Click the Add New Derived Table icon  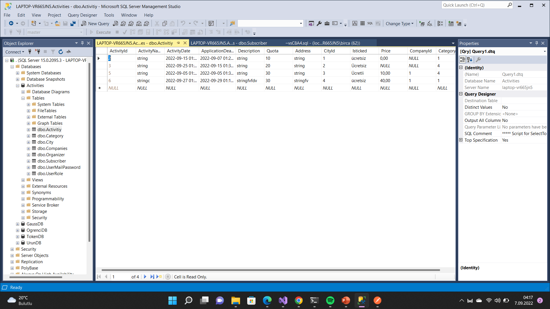tap(459, 23)
